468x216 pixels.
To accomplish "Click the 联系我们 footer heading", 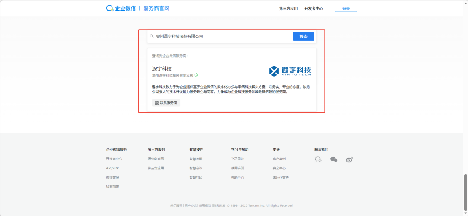I will tap(321, 149).
